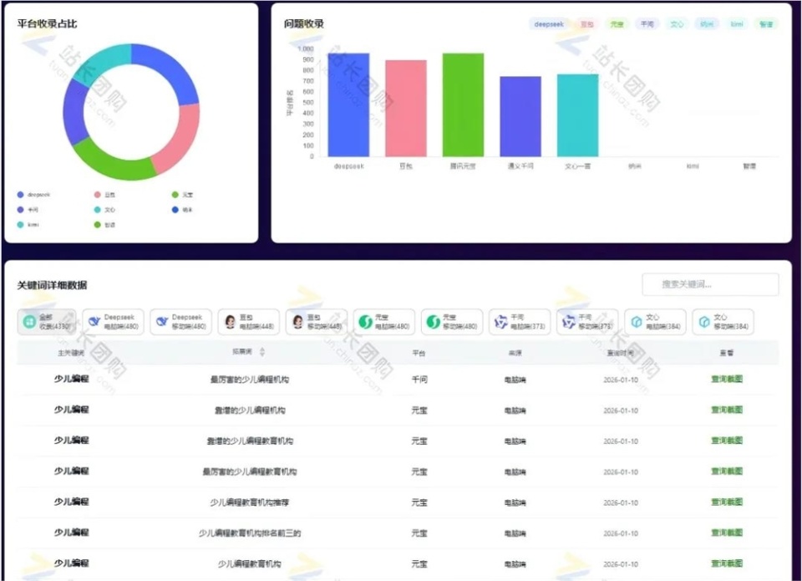802x581 pixels.
Task: Click the 千问 platform cell in first row
Action: coord(419,380)
